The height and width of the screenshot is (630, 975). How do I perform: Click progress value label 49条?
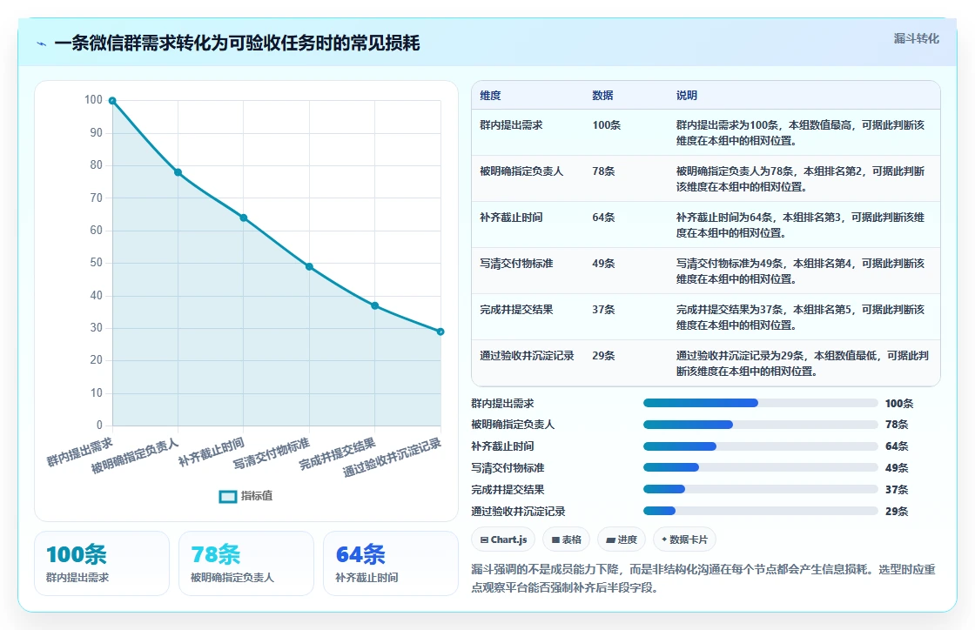click(897, 468)
